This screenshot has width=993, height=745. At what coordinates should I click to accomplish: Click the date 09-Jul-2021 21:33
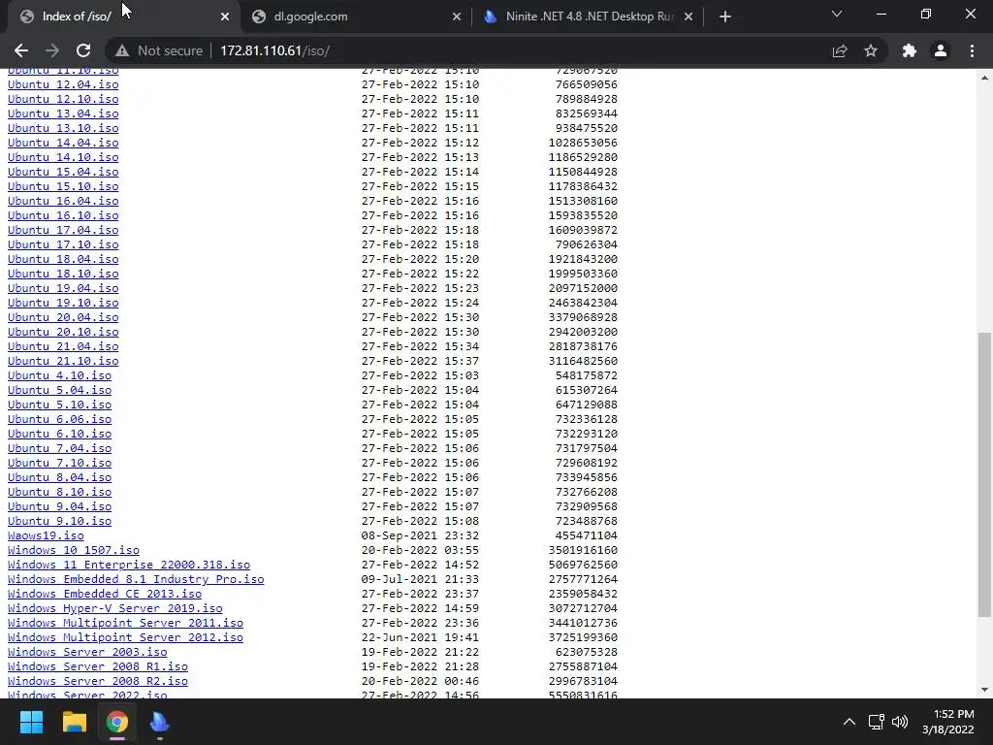420,580
